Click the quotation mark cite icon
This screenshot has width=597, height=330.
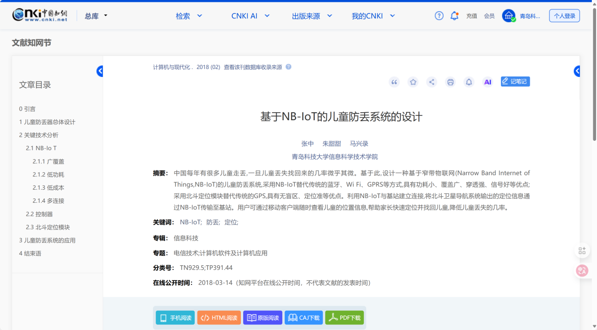pos(394,82)
